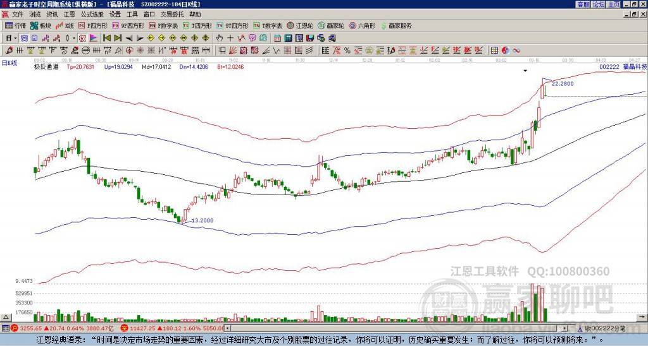Jump to last bar icon
The width and height of the screenshot is (648, 346).
pyautogui.click(x=118, y=39)
